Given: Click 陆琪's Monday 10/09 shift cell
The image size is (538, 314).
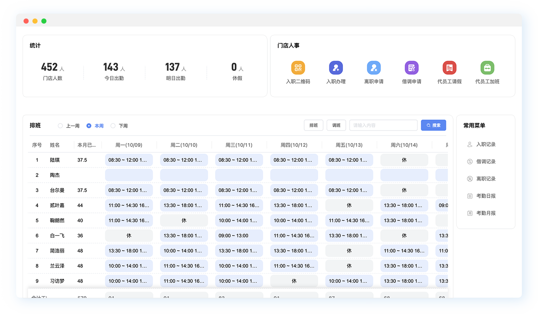Looking at the screenshot, I should [129, 160].
